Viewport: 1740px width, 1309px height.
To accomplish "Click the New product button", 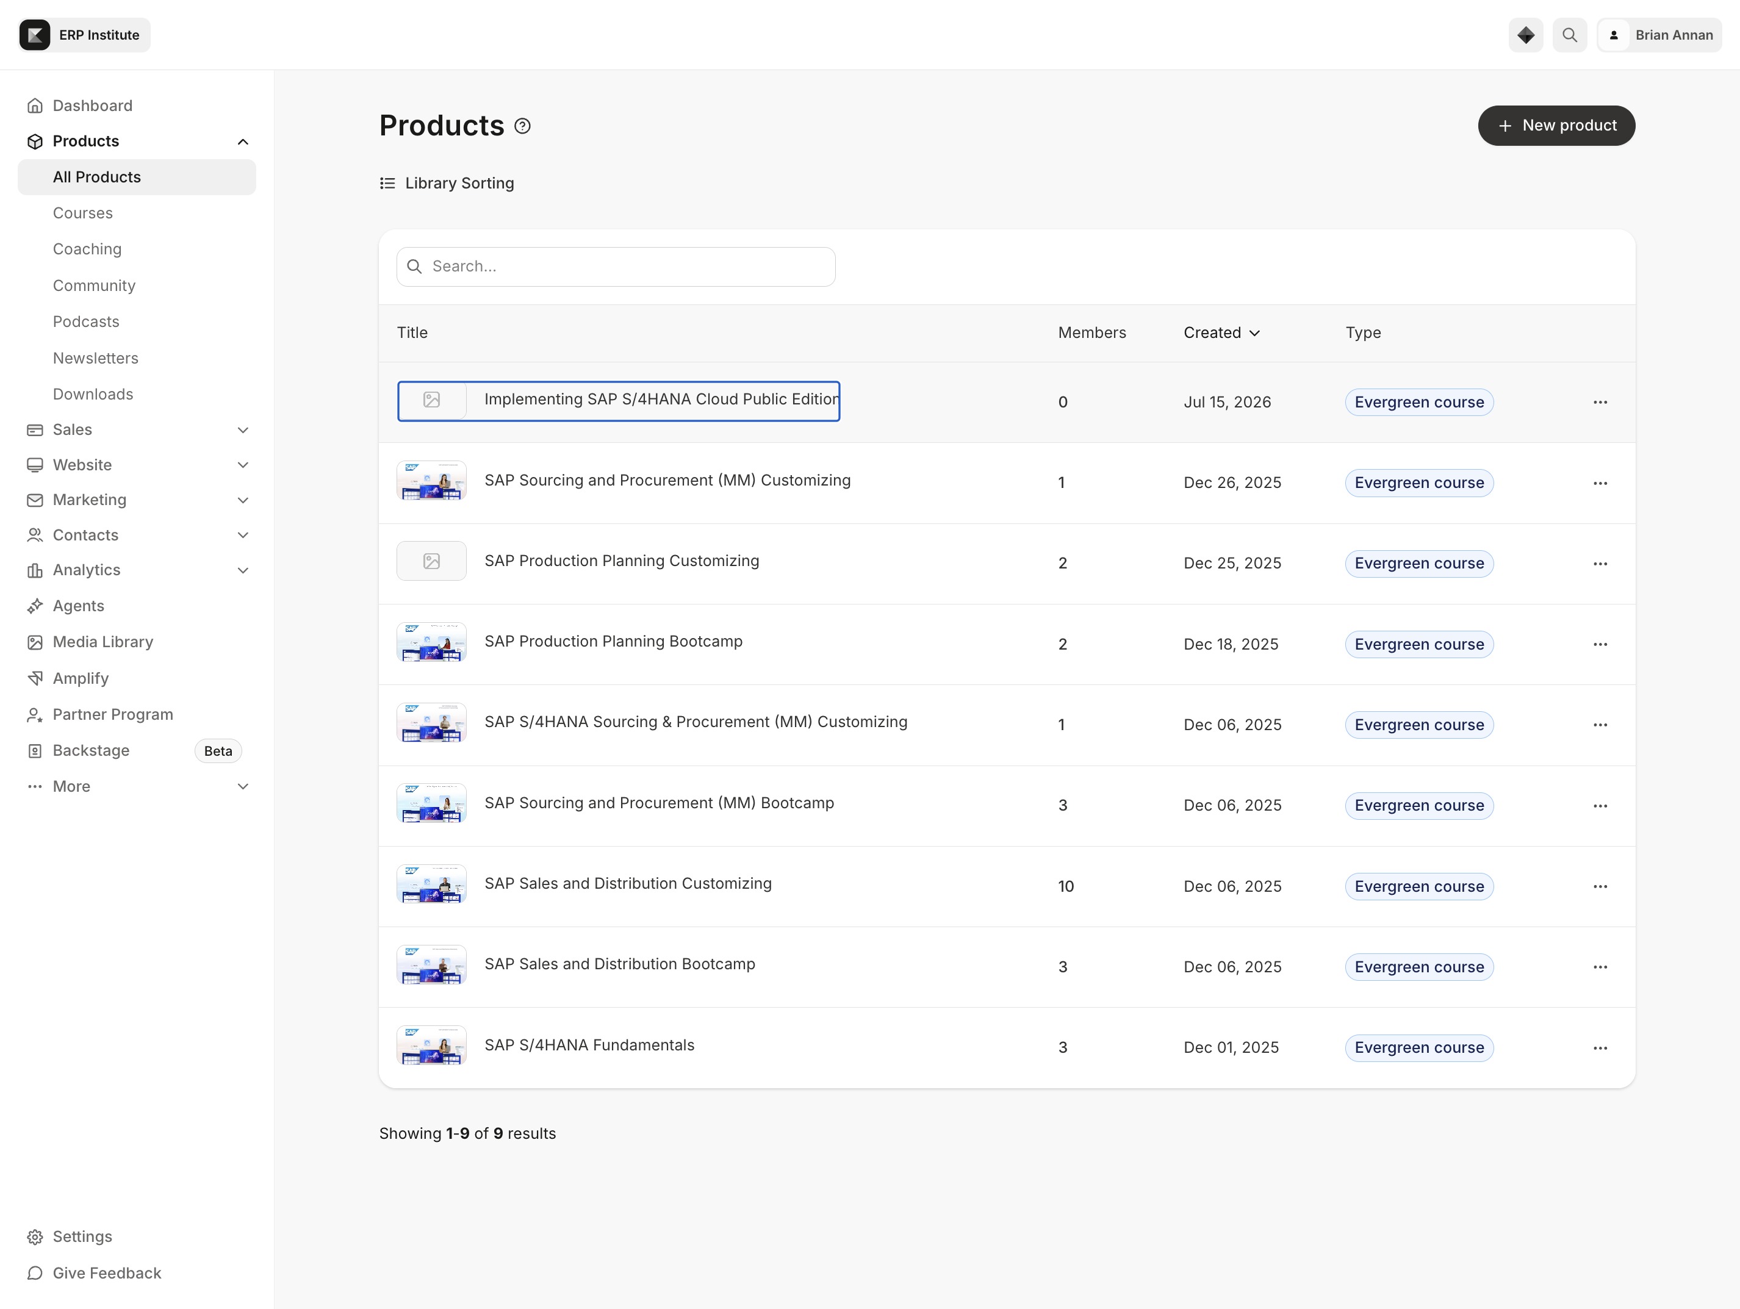I will (x=1556, y=126).
